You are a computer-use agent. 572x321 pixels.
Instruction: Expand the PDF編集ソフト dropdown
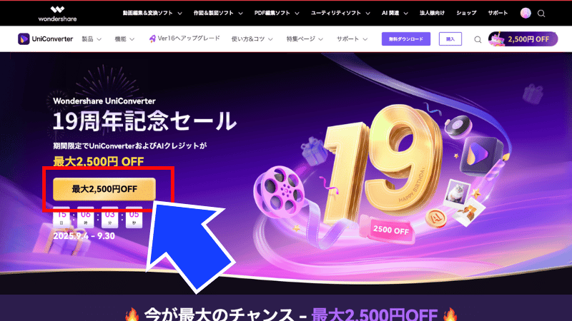pos(277,13)
